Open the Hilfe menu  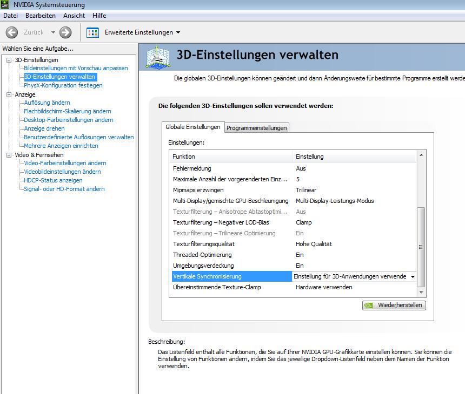point(99,16)
